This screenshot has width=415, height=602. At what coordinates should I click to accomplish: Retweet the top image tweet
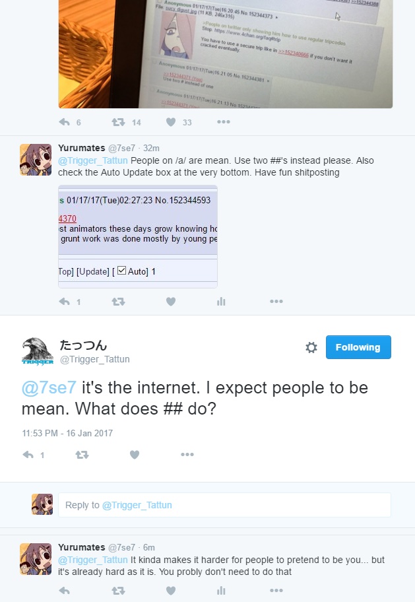pyautogui.click(x=118, y=122)
